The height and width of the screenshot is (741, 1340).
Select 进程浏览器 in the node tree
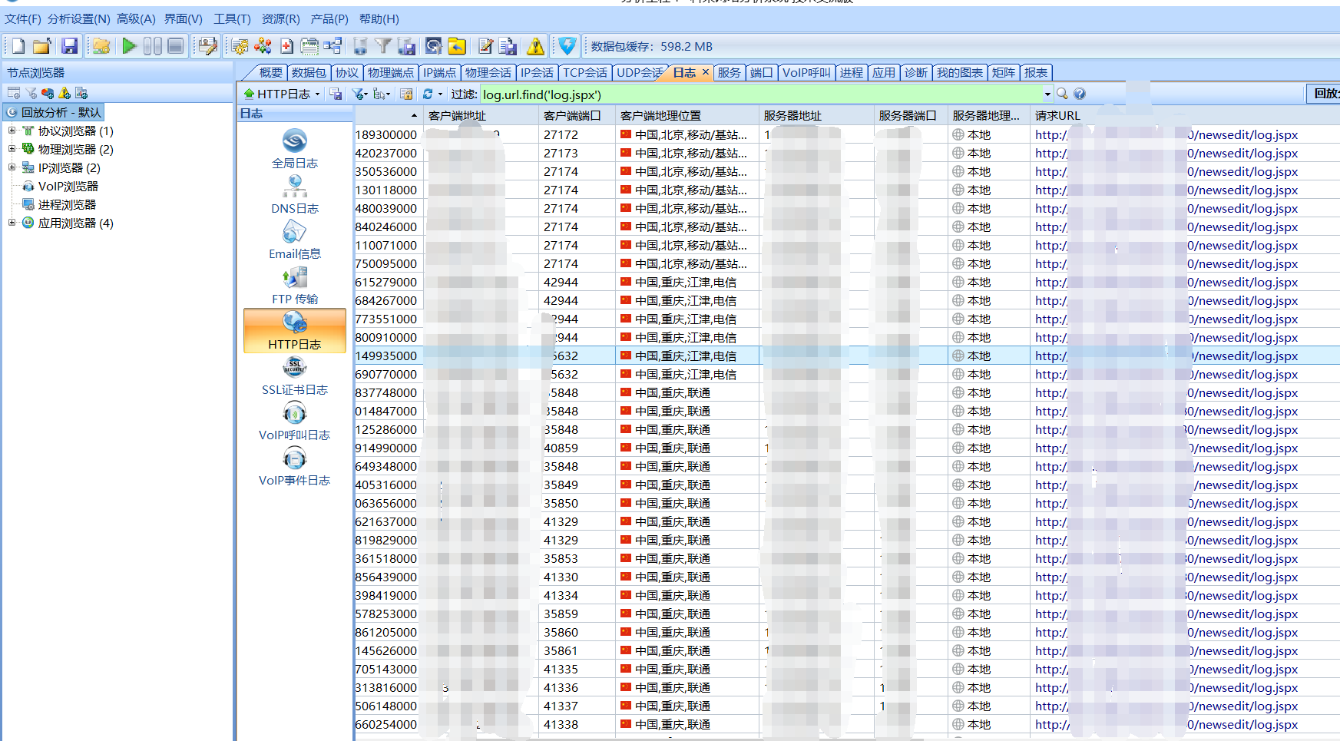coord(68,204)
